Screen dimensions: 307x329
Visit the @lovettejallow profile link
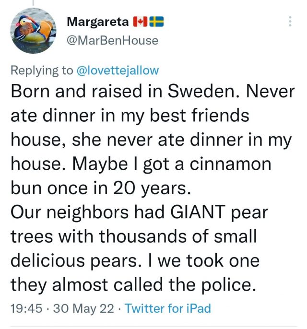(x=117, y=70)
